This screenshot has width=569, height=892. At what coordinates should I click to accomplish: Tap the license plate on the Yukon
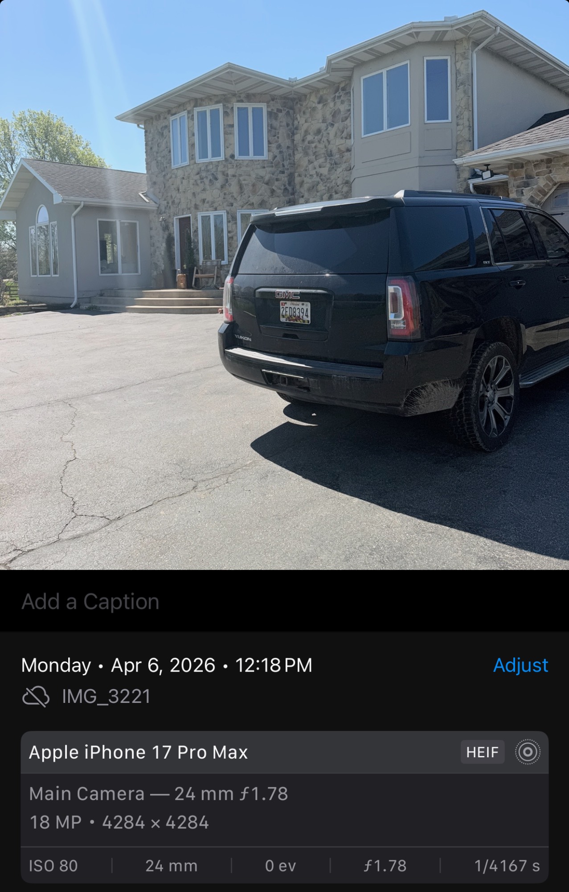295,312
